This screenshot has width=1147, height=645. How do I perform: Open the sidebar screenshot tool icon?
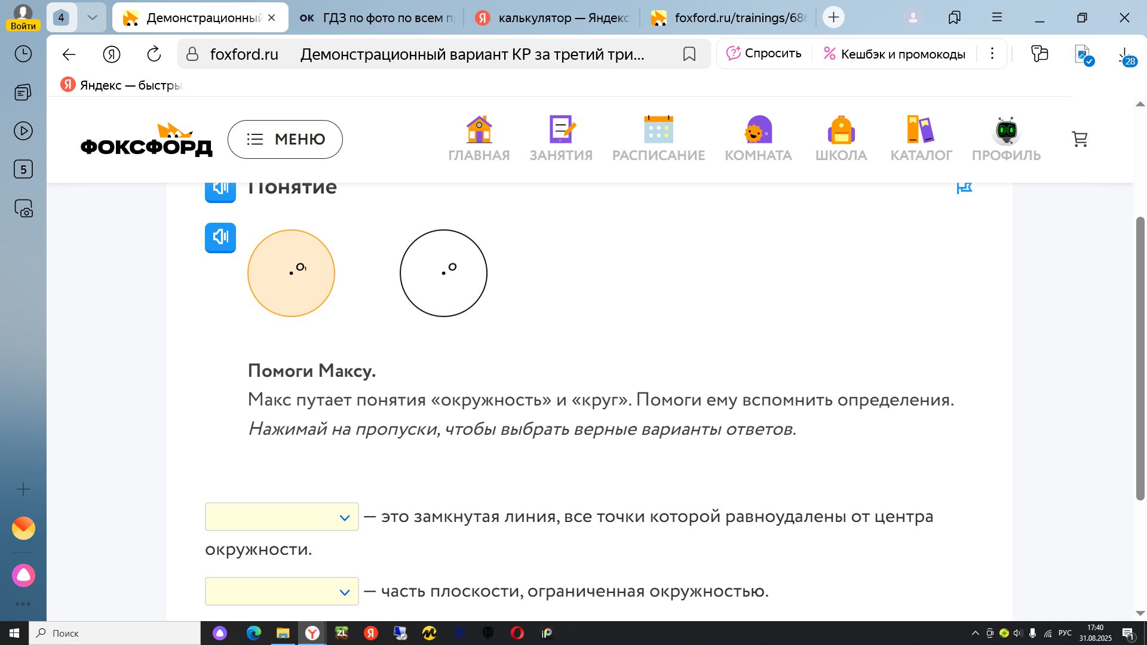pos(23,208)
